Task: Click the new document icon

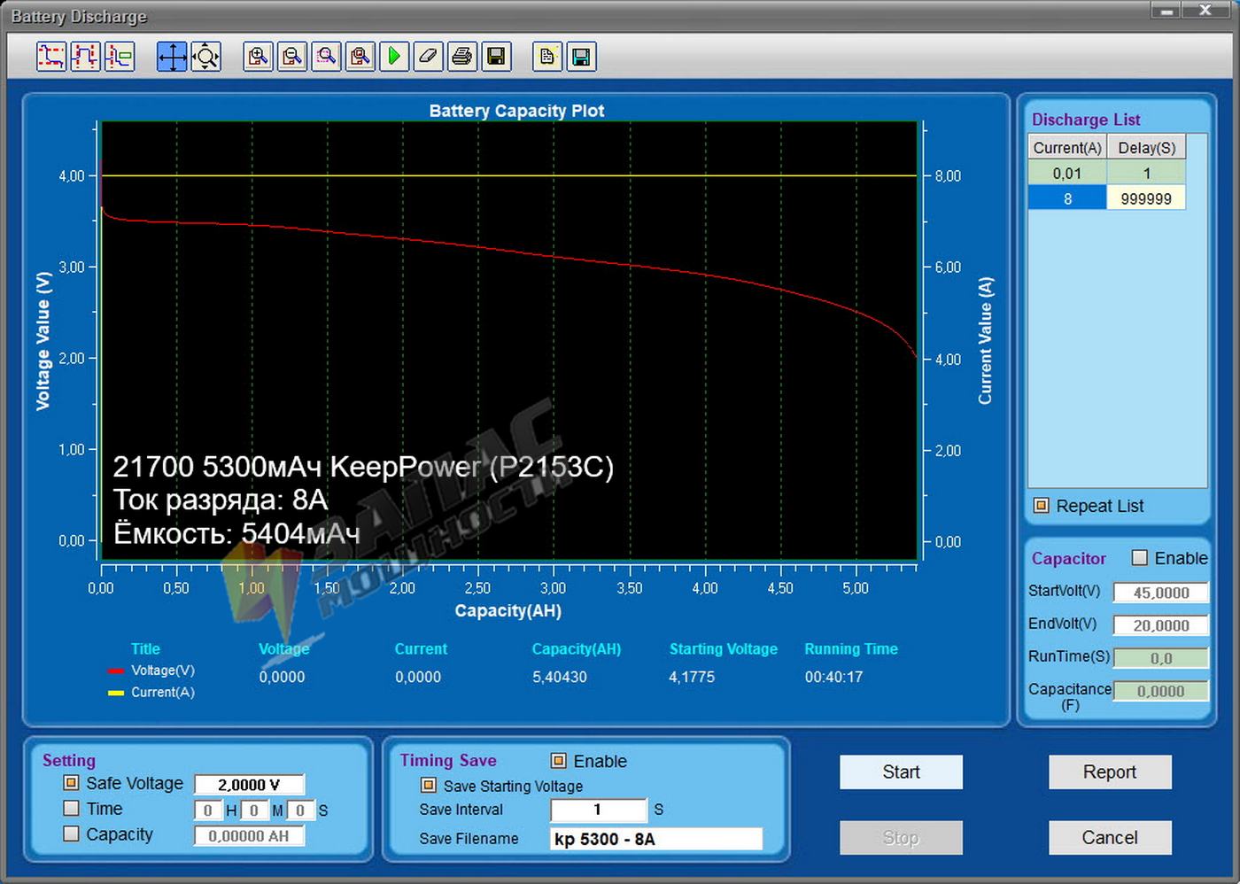Action: click(547, 57)
